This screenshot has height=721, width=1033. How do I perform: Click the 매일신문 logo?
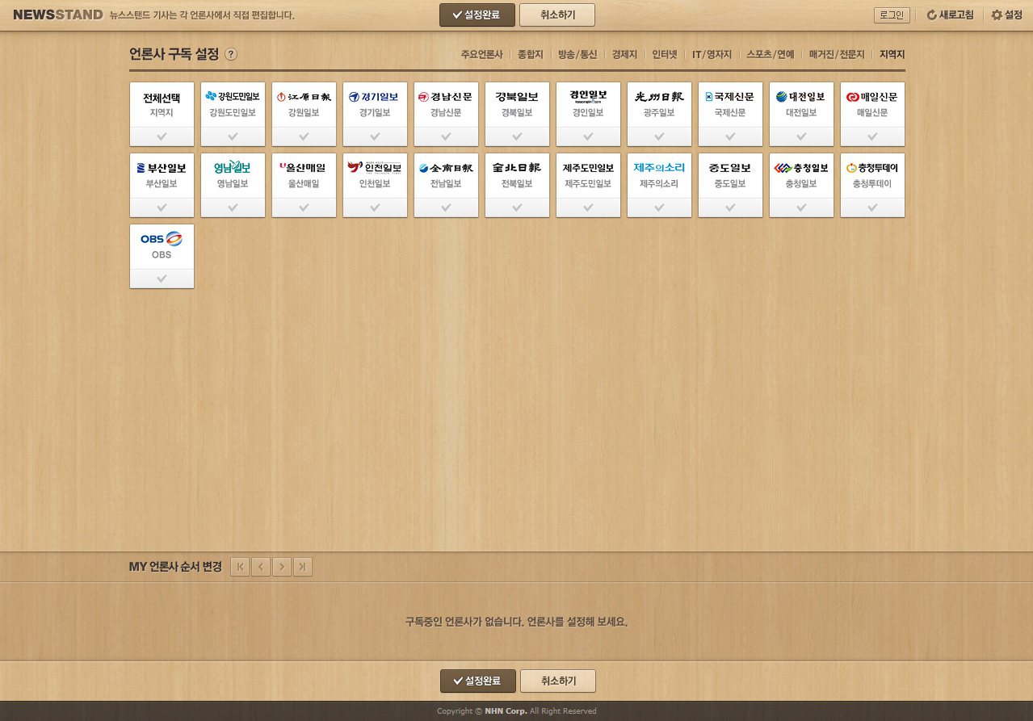[x=872, y=97]
